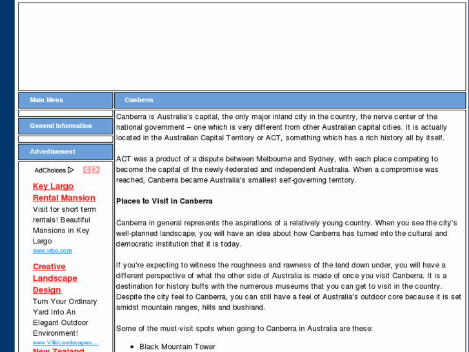Image resolution: width=469 pixels, height=352 pixels.
Task: Click the 'Visit for short term rentals!' ad text
Action: point(65,225)
